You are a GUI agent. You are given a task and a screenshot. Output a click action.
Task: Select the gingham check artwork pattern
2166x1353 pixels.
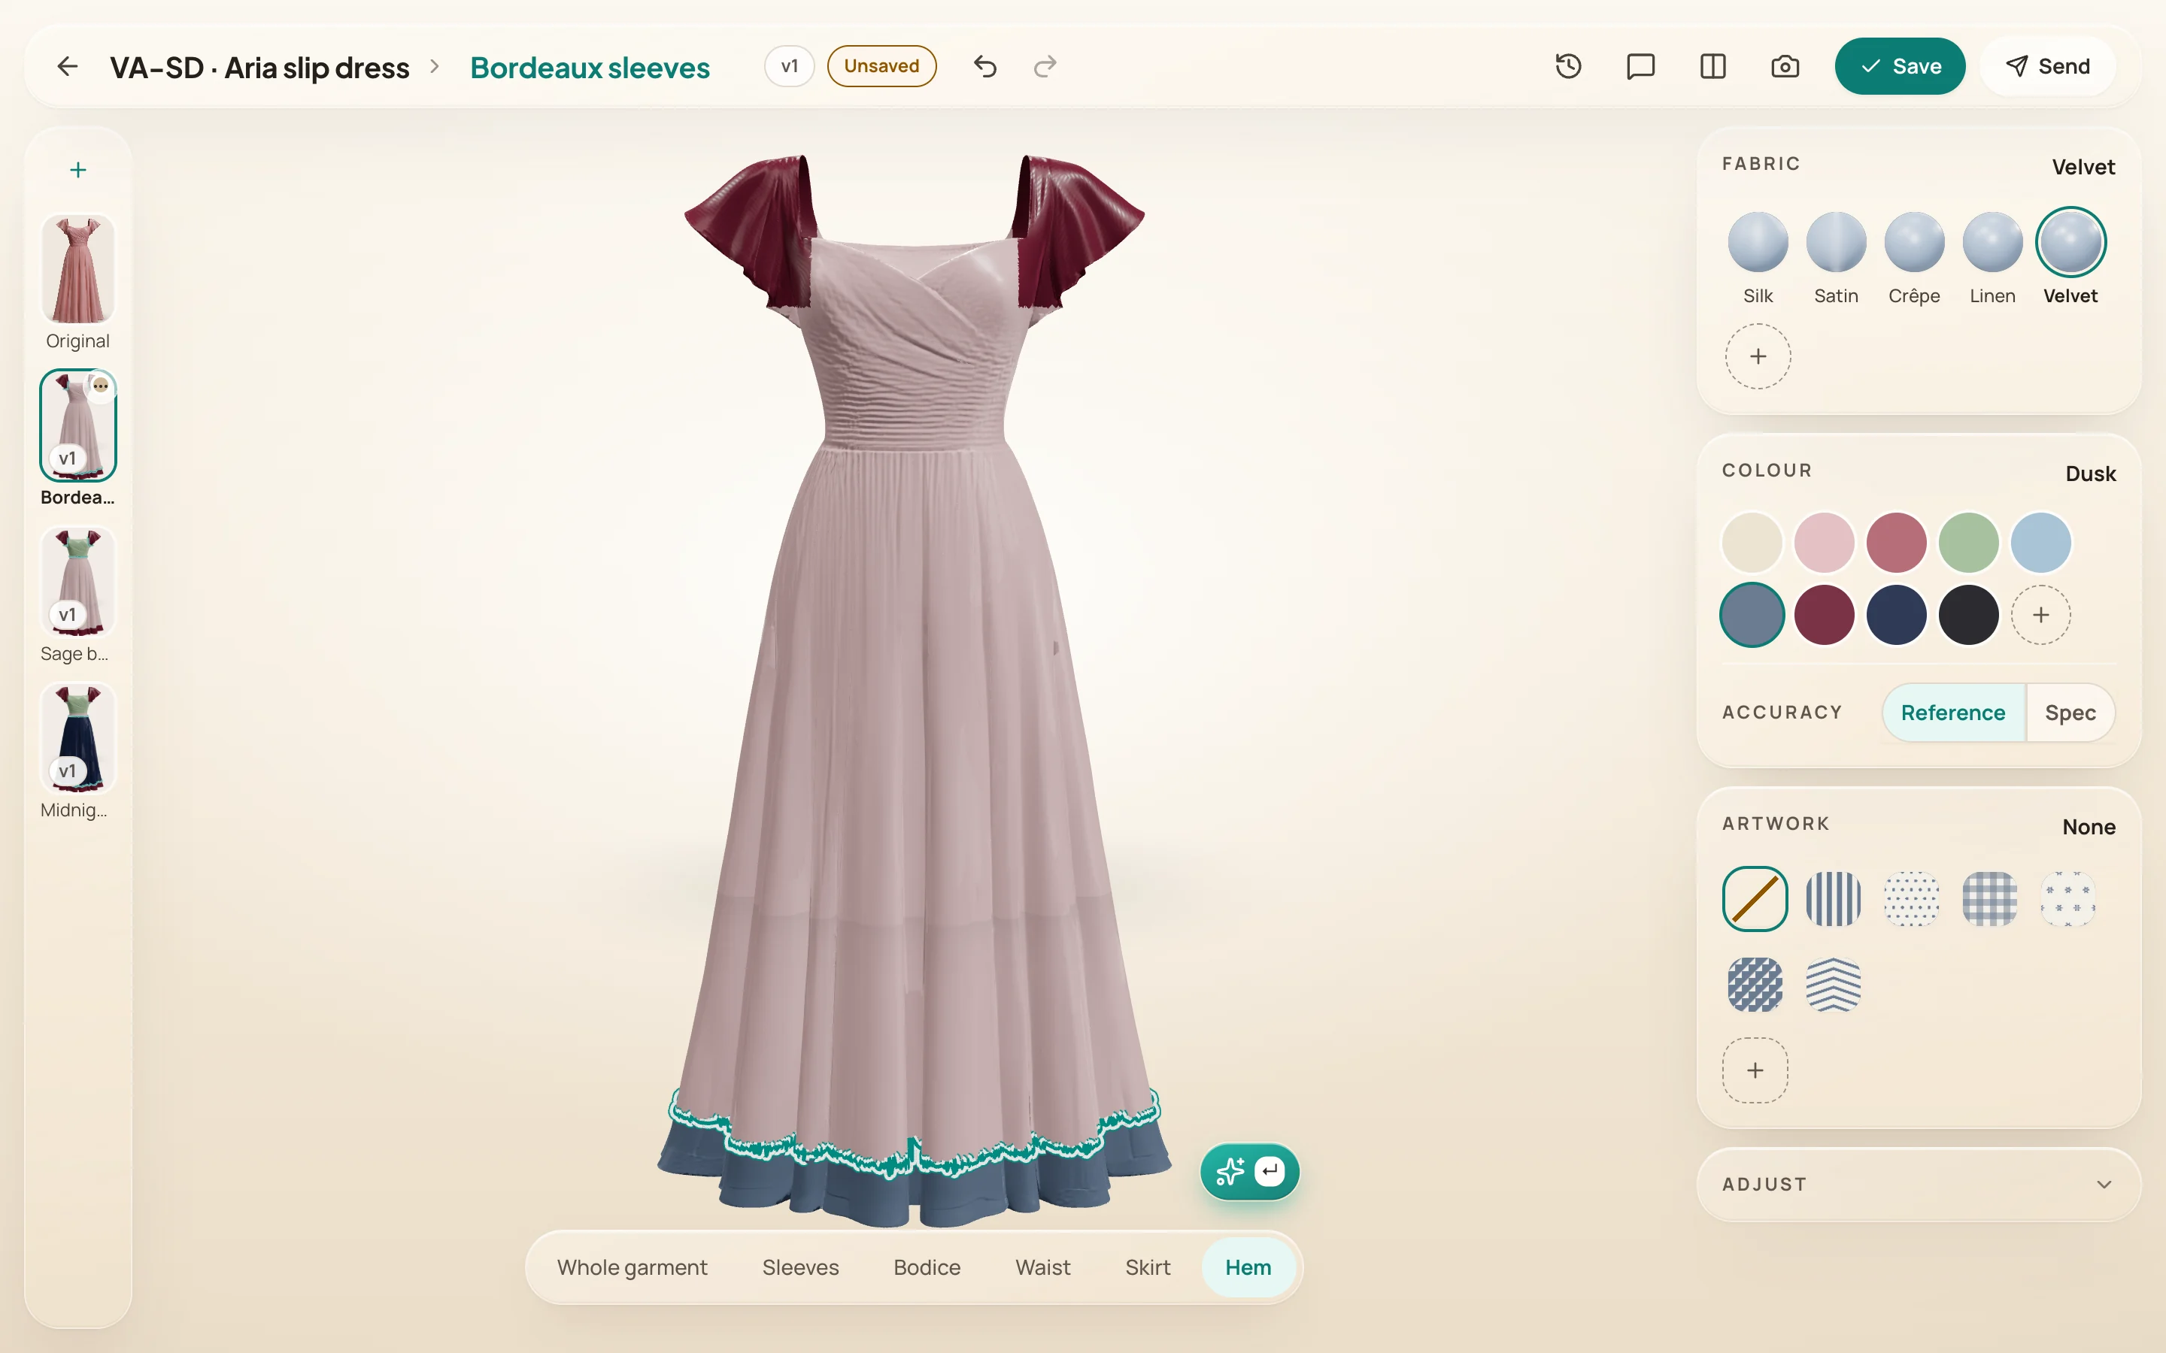point(1989,899)
